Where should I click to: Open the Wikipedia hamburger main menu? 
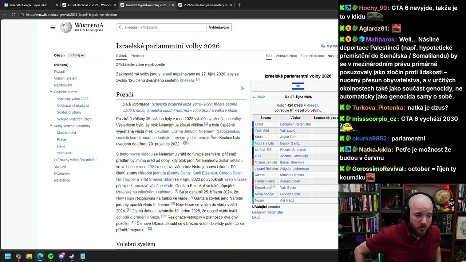tap(52, 27)
